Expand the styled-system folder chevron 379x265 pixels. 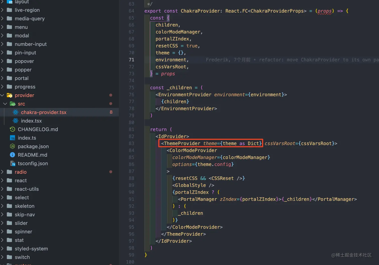coord(2,249)
